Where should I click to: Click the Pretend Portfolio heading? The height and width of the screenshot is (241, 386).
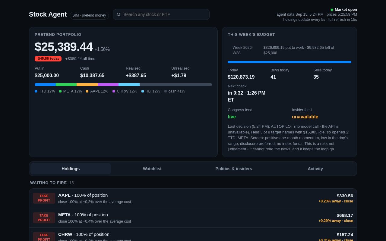[x=58, y=35]
